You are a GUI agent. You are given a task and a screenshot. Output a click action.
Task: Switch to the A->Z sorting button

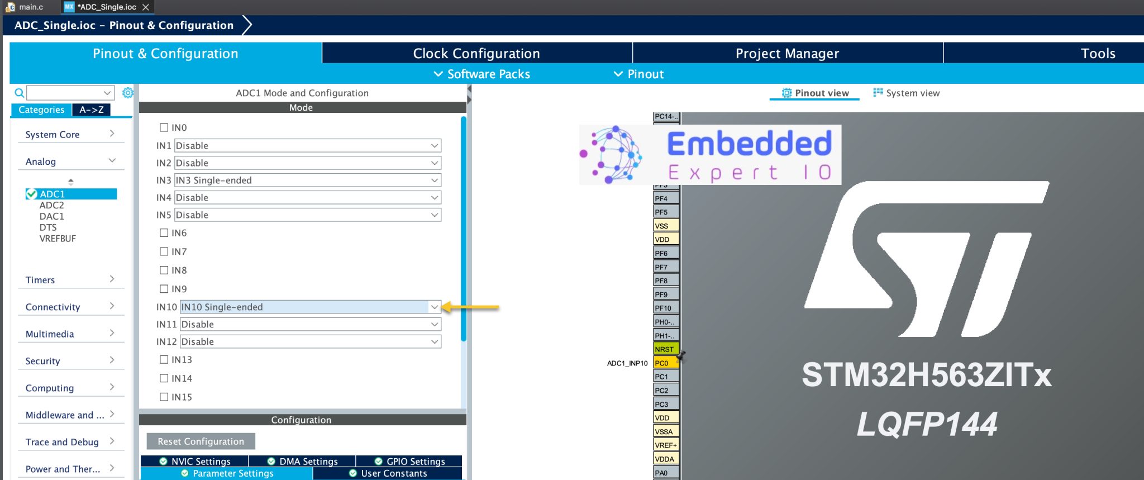coord(92,110)
